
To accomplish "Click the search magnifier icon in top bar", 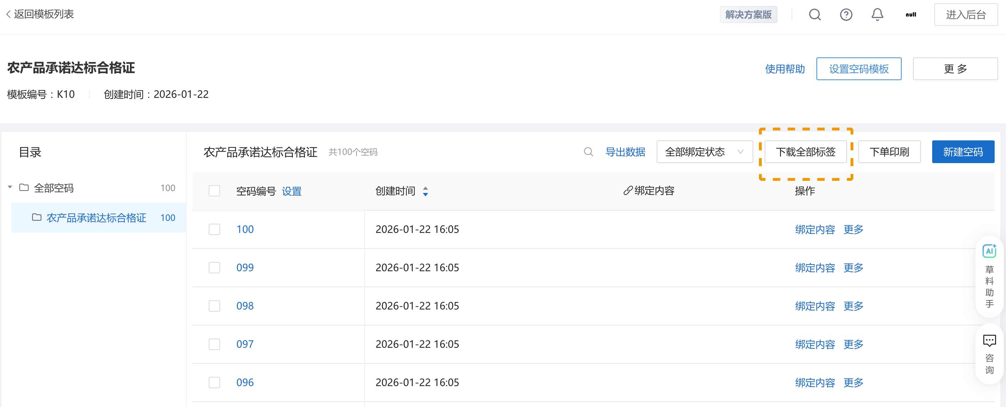I will [x=815, y=15].
